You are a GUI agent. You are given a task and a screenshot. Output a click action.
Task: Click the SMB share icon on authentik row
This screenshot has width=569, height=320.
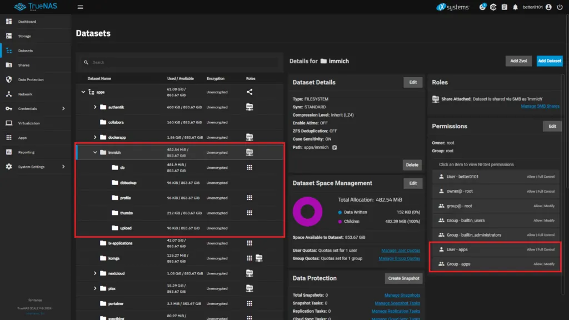pyautogui.click(x=249, y=107)
